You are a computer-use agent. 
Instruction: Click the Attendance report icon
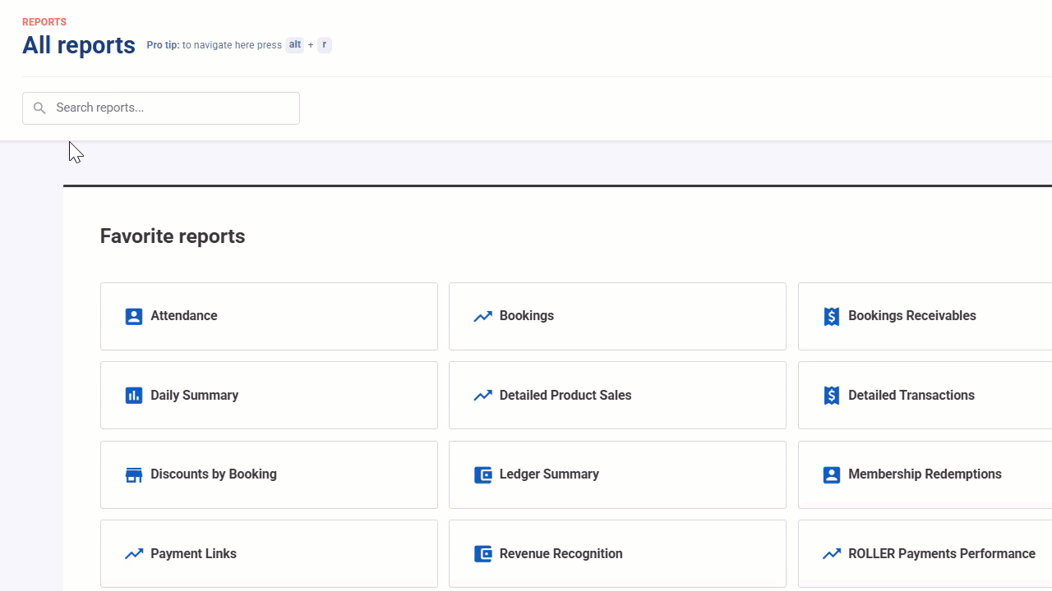point(134,316)
